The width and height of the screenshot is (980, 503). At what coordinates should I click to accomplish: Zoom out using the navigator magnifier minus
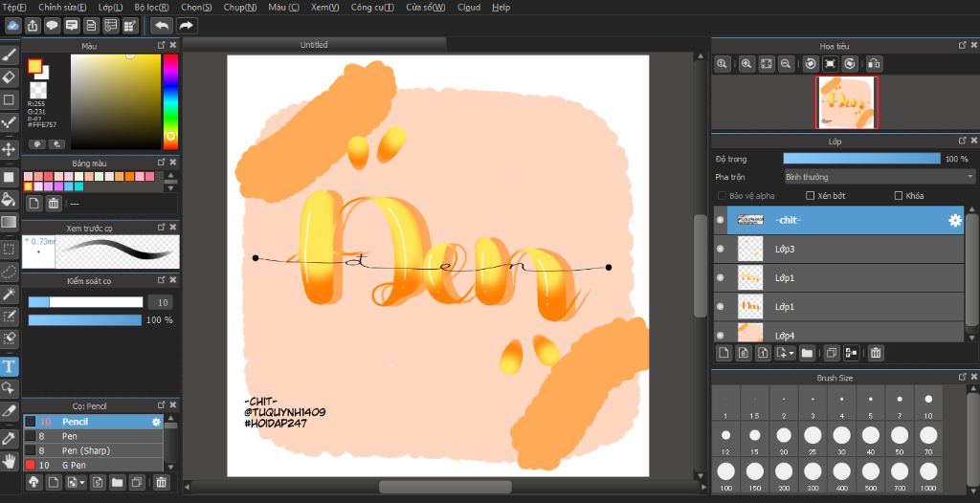coord(786,64)
